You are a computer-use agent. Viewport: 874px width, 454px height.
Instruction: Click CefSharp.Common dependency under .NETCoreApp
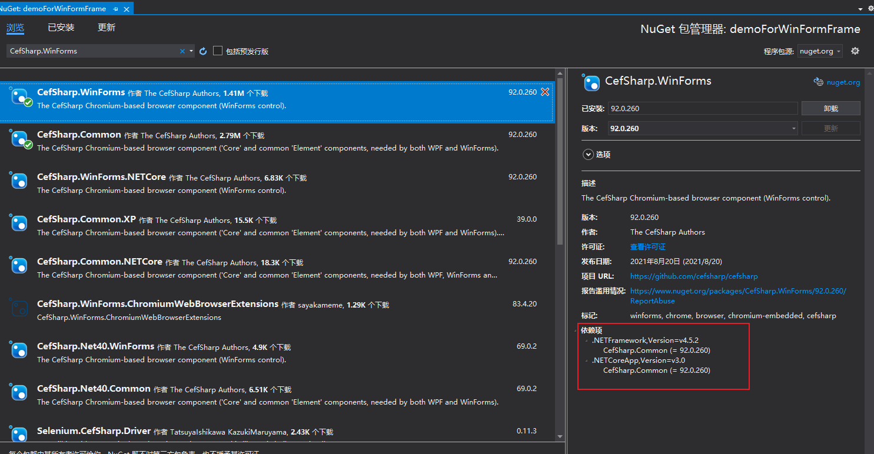(x=657, y=370)
